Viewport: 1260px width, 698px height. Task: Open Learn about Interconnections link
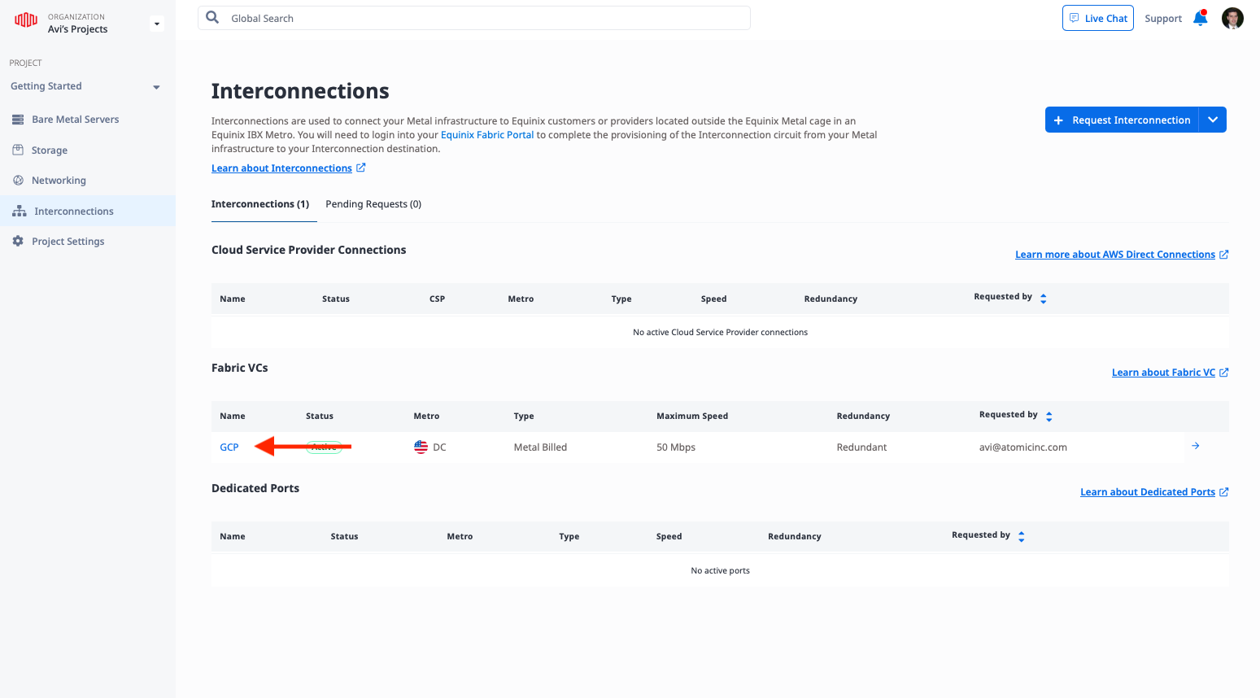pos(281,168)
